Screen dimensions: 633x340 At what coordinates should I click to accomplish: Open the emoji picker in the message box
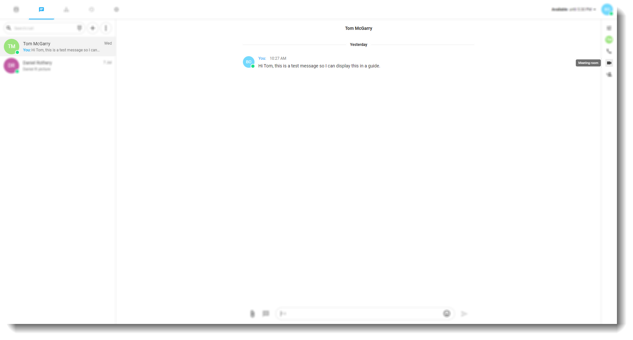[447, 313]
